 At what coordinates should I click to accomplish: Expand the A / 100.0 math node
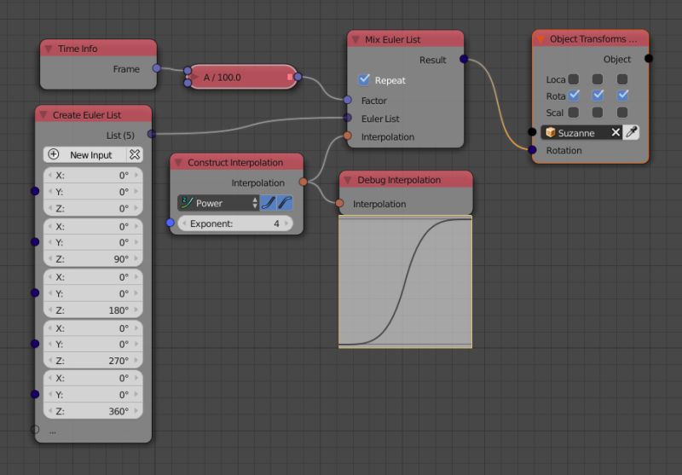tap(194, 78)
